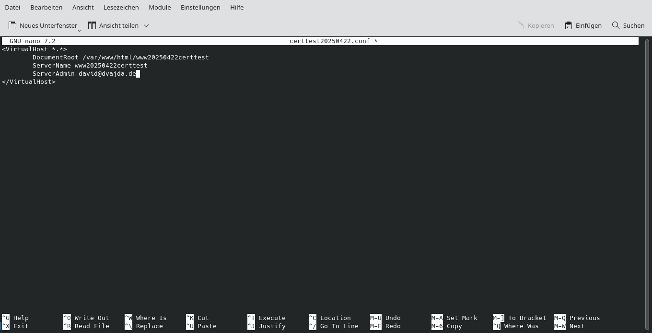652x333 pixels.
Task: Open the Ansicht menu
Action: (83, 7)
